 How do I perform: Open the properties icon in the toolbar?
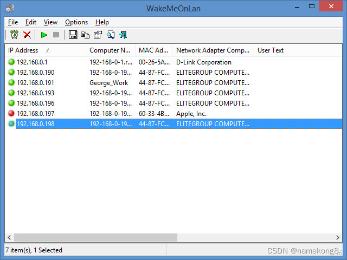pos(98,35)
